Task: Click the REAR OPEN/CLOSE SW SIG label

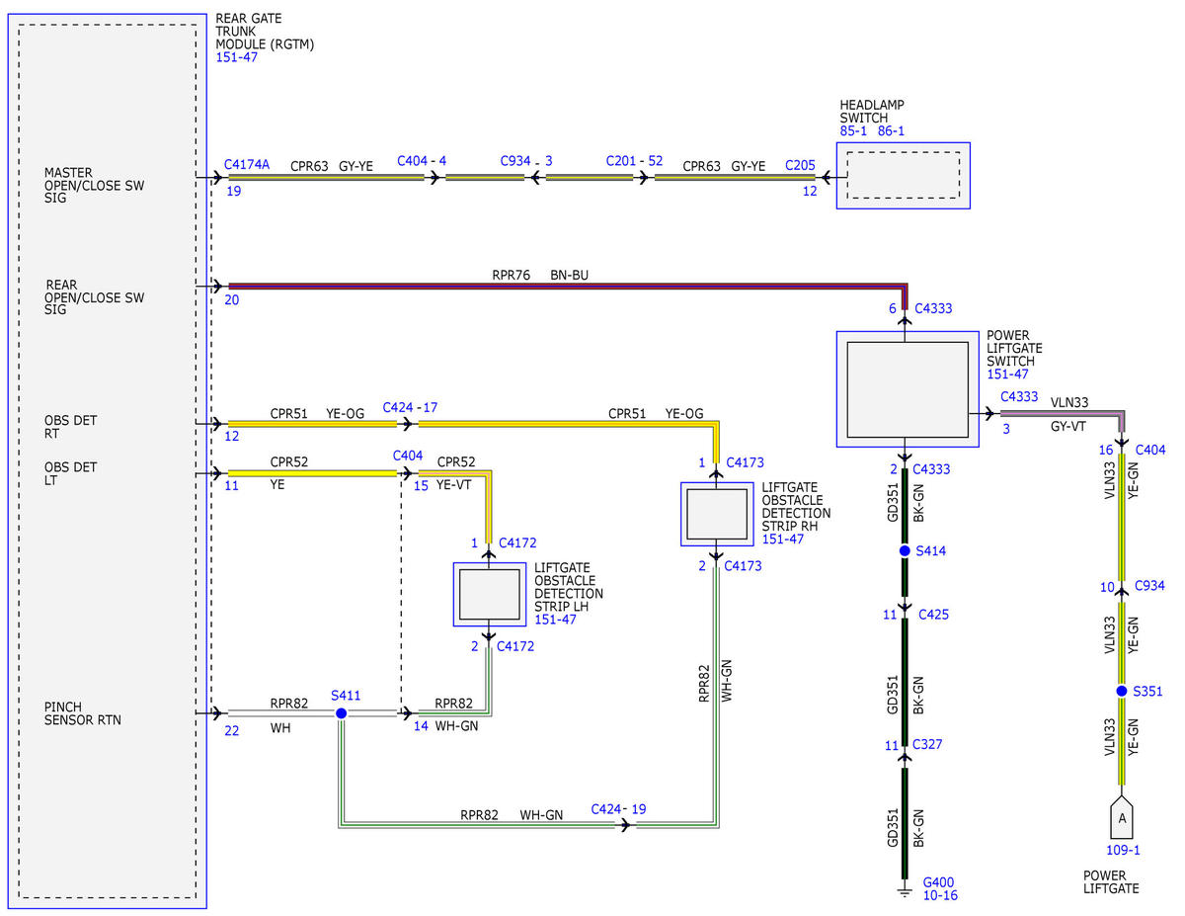Action: (x=95, y=297)
